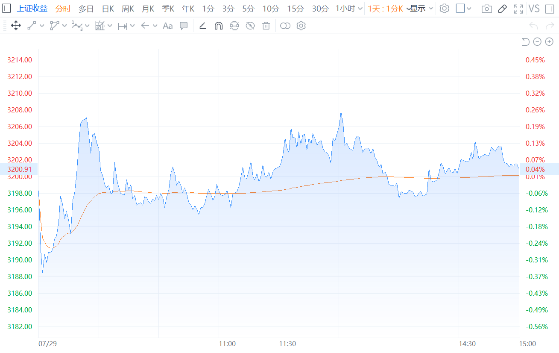Image resolution: width=559 pixels, height=353 pixels.
Task: Choose the 年K period
Action: (x=188, y=9)
